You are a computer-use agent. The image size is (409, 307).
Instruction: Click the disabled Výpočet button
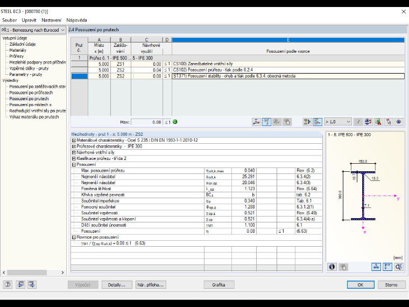click(x=83, y=285)
